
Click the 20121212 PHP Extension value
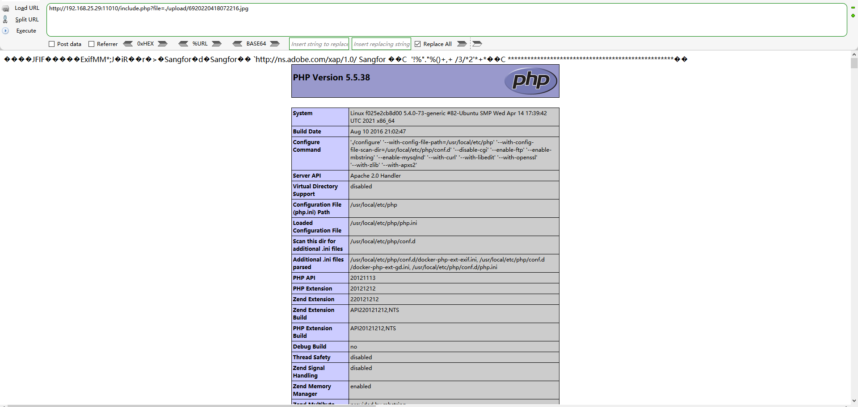click(363, 289)
